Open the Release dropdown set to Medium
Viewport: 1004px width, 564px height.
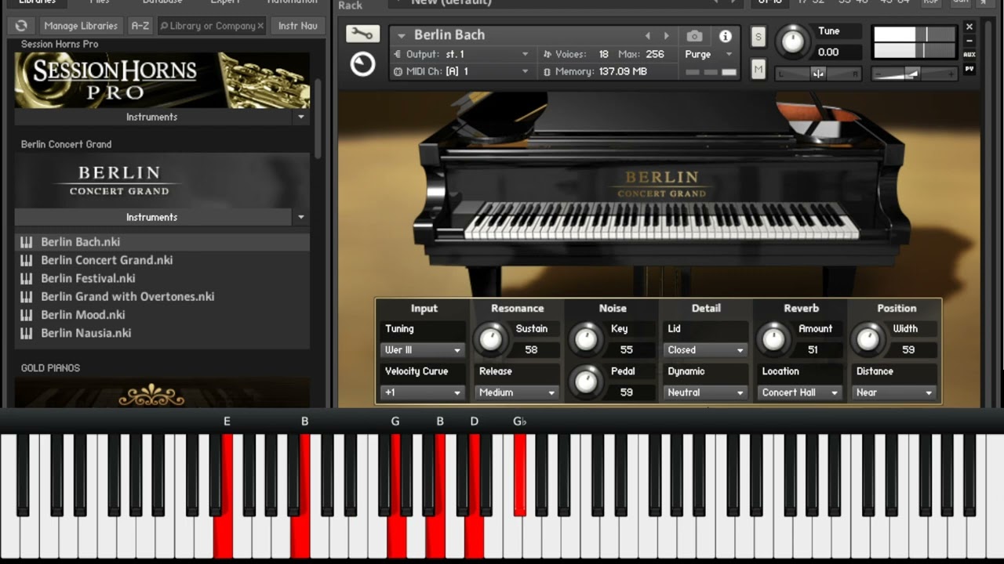click(517, 392)
